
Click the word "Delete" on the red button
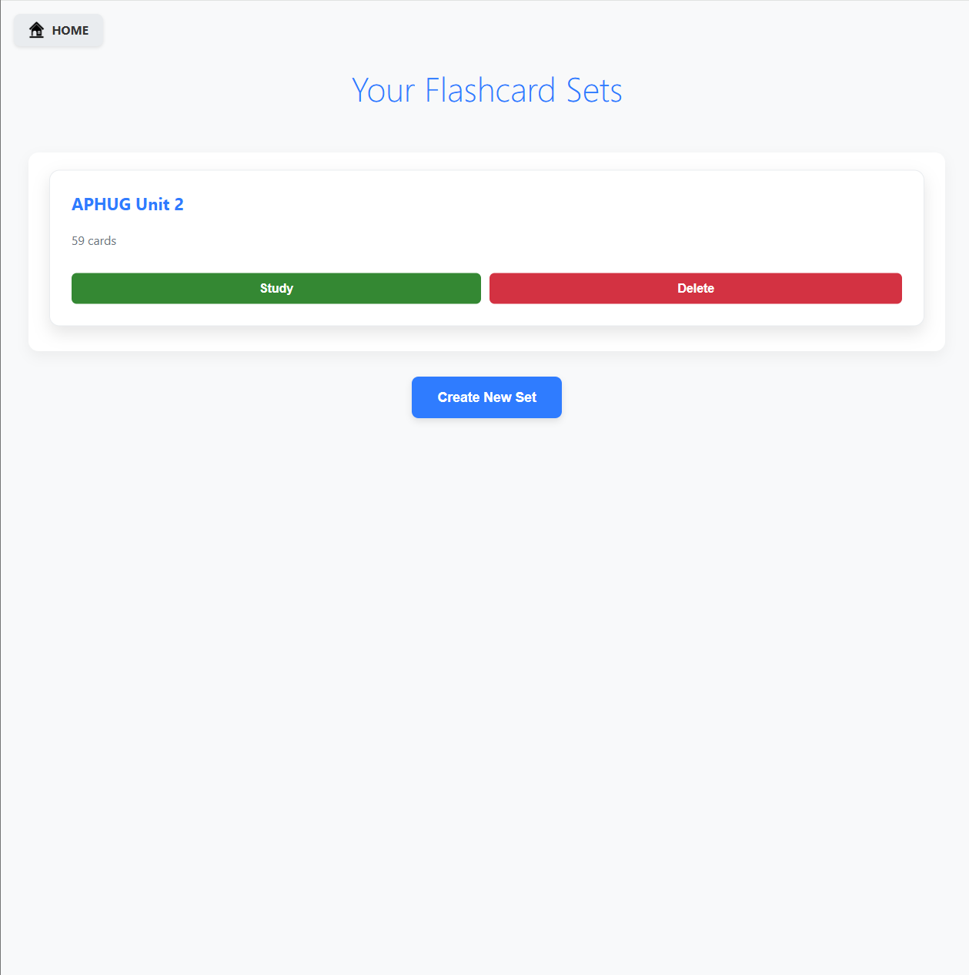point(695,288)
